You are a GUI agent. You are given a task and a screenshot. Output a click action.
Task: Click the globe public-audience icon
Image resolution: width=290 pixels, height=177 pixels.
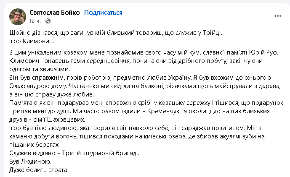[x=48, y=20]
